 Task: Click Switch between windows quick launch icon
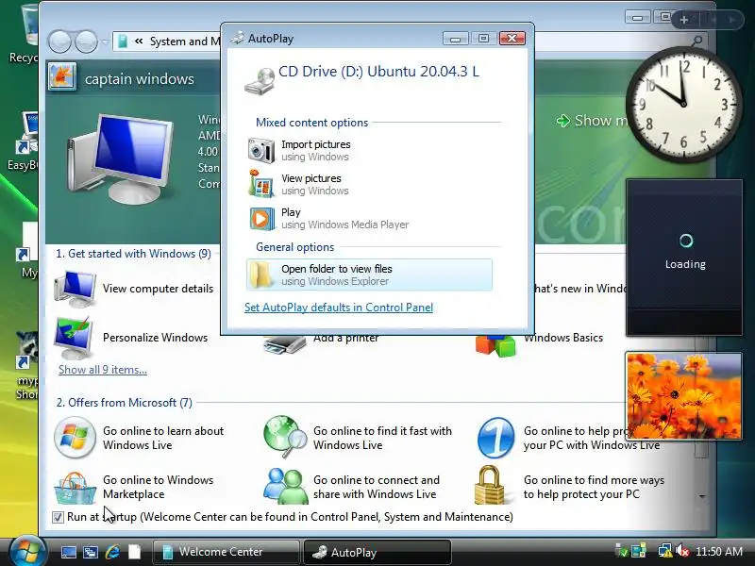click(90, 552)
